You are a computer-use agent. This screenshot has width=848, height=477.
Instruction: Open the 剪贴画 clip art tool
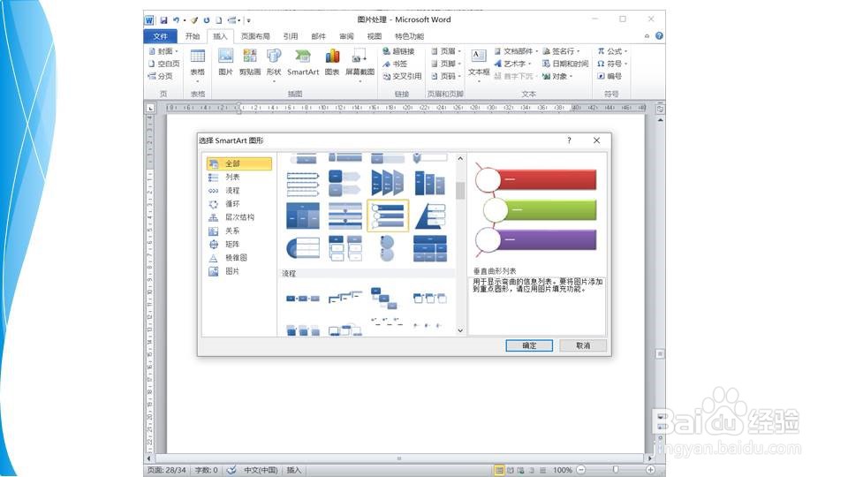click(x=250, y=62)
